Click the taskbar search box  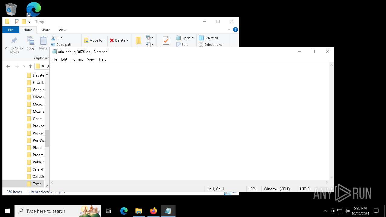point(58,211)
